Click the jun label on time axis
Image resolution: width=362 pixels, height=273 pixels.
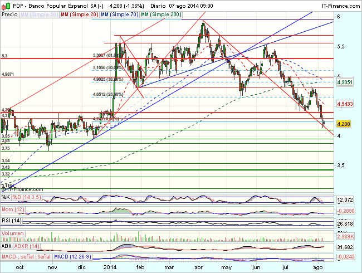pyautogui.click(x=256, y=267)
